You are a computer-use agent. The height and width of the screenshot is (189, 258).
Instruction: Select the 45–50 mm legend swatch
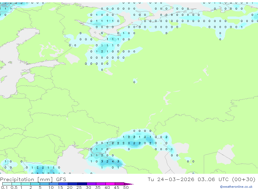[120, 184]
